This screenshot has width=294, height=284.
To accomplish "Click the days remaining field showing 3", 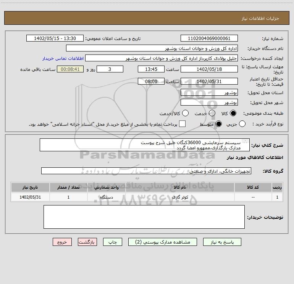I will click(x=110, y=69).
